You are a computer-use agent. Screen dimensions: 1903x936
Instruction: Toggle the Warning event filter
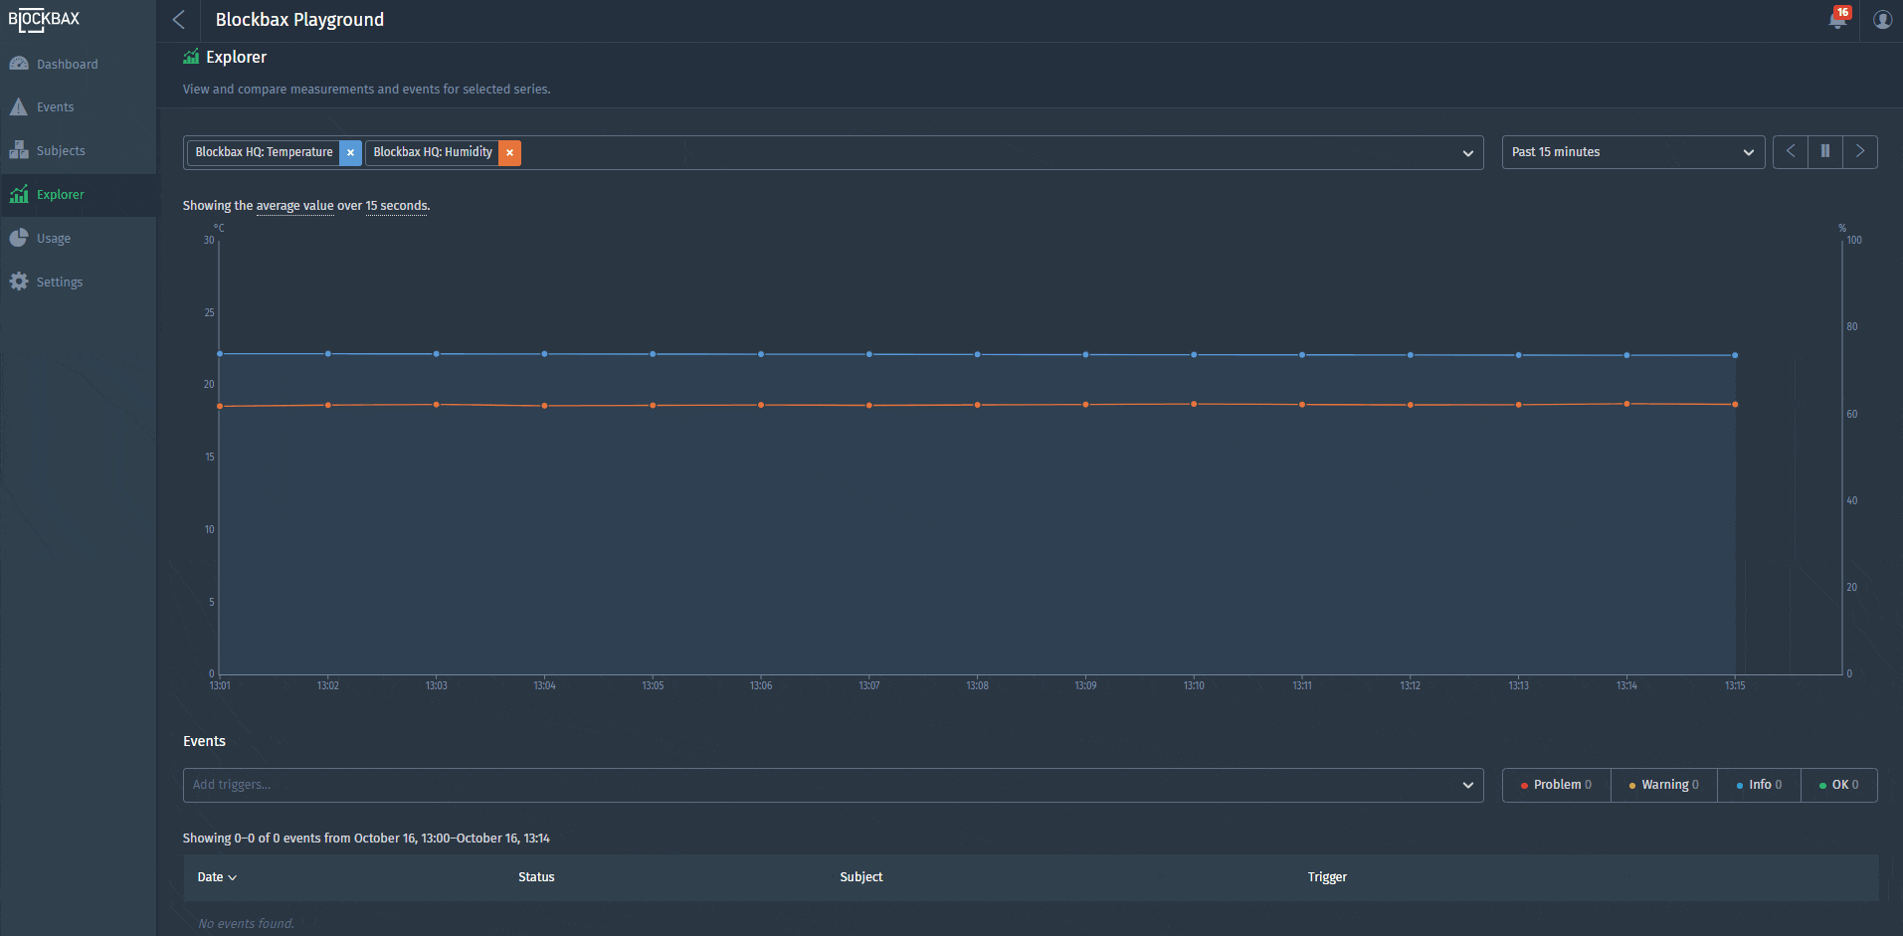(x=1663, y=785)
